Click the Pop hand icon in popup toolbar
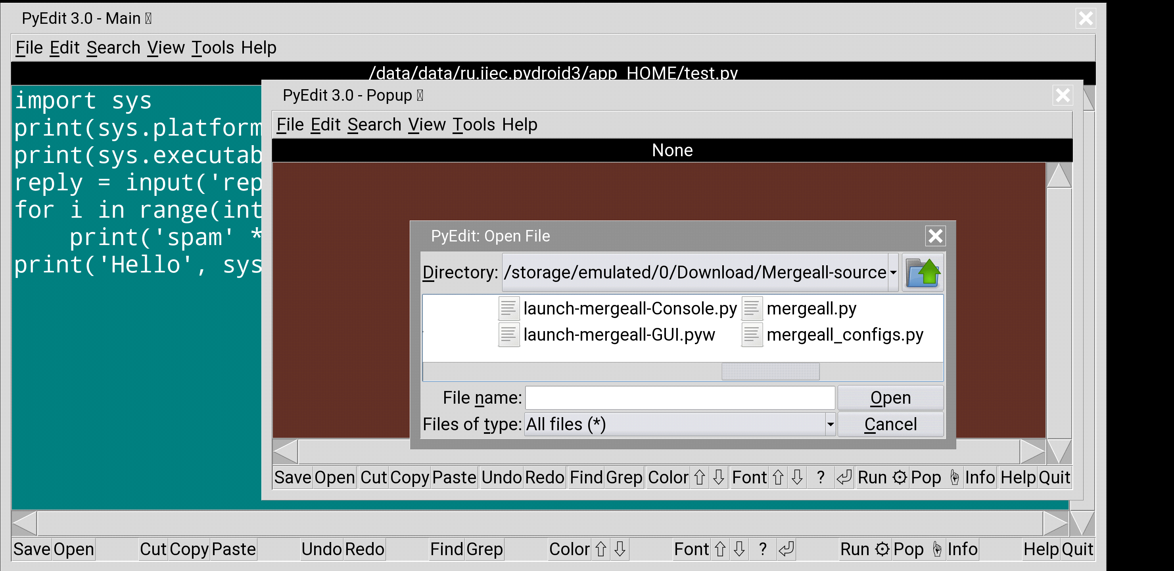1174x571 pixels. tap(954, 477)
